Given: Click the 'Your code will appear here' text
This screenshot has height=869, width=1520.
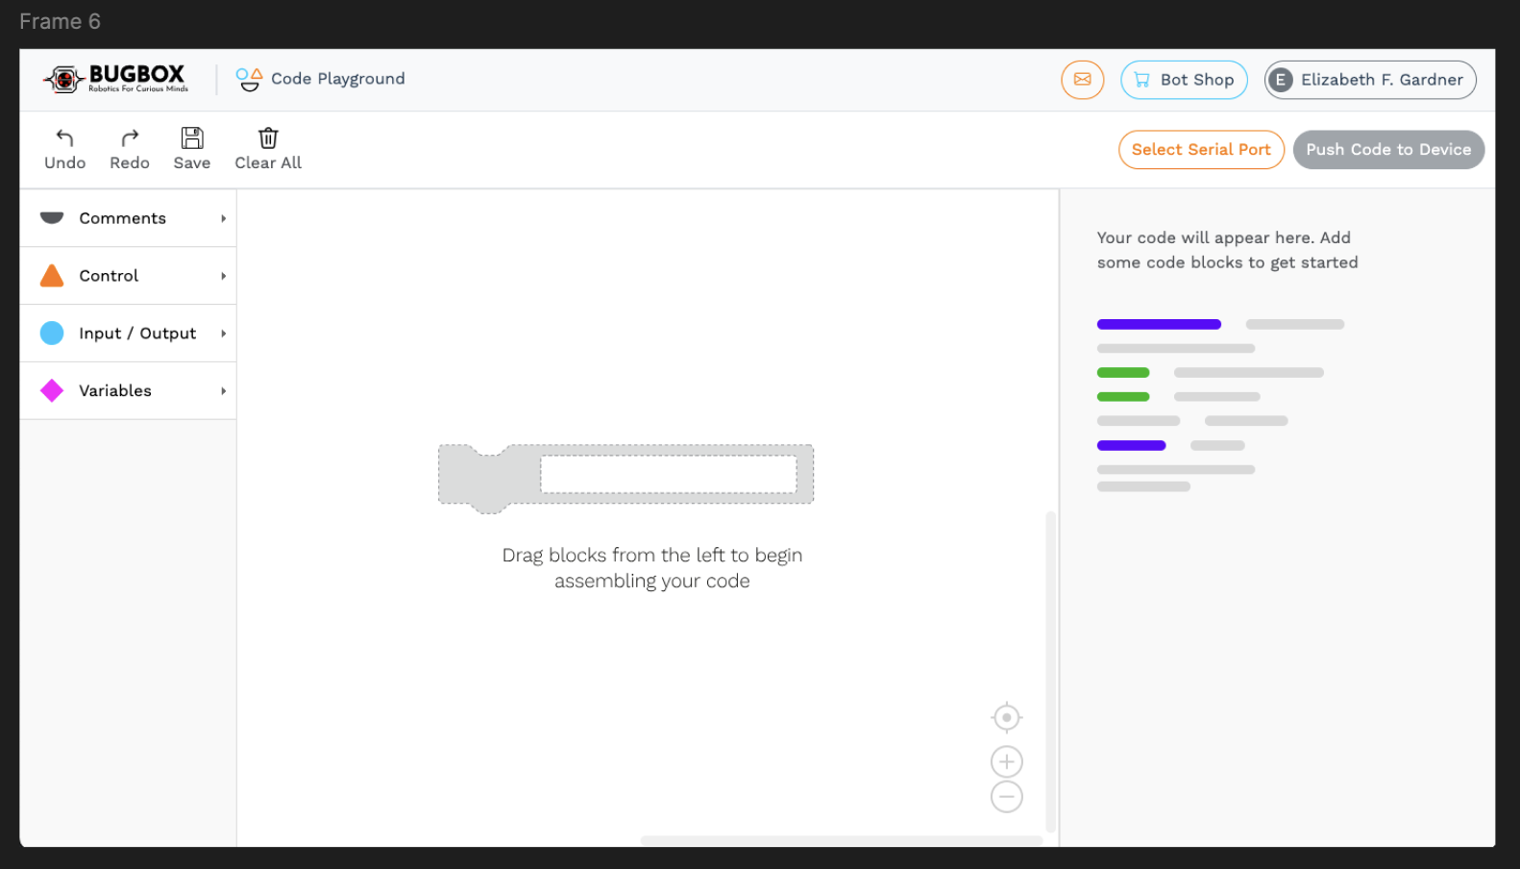Looking at the screenshot, I should click(x=1227, y=250).
